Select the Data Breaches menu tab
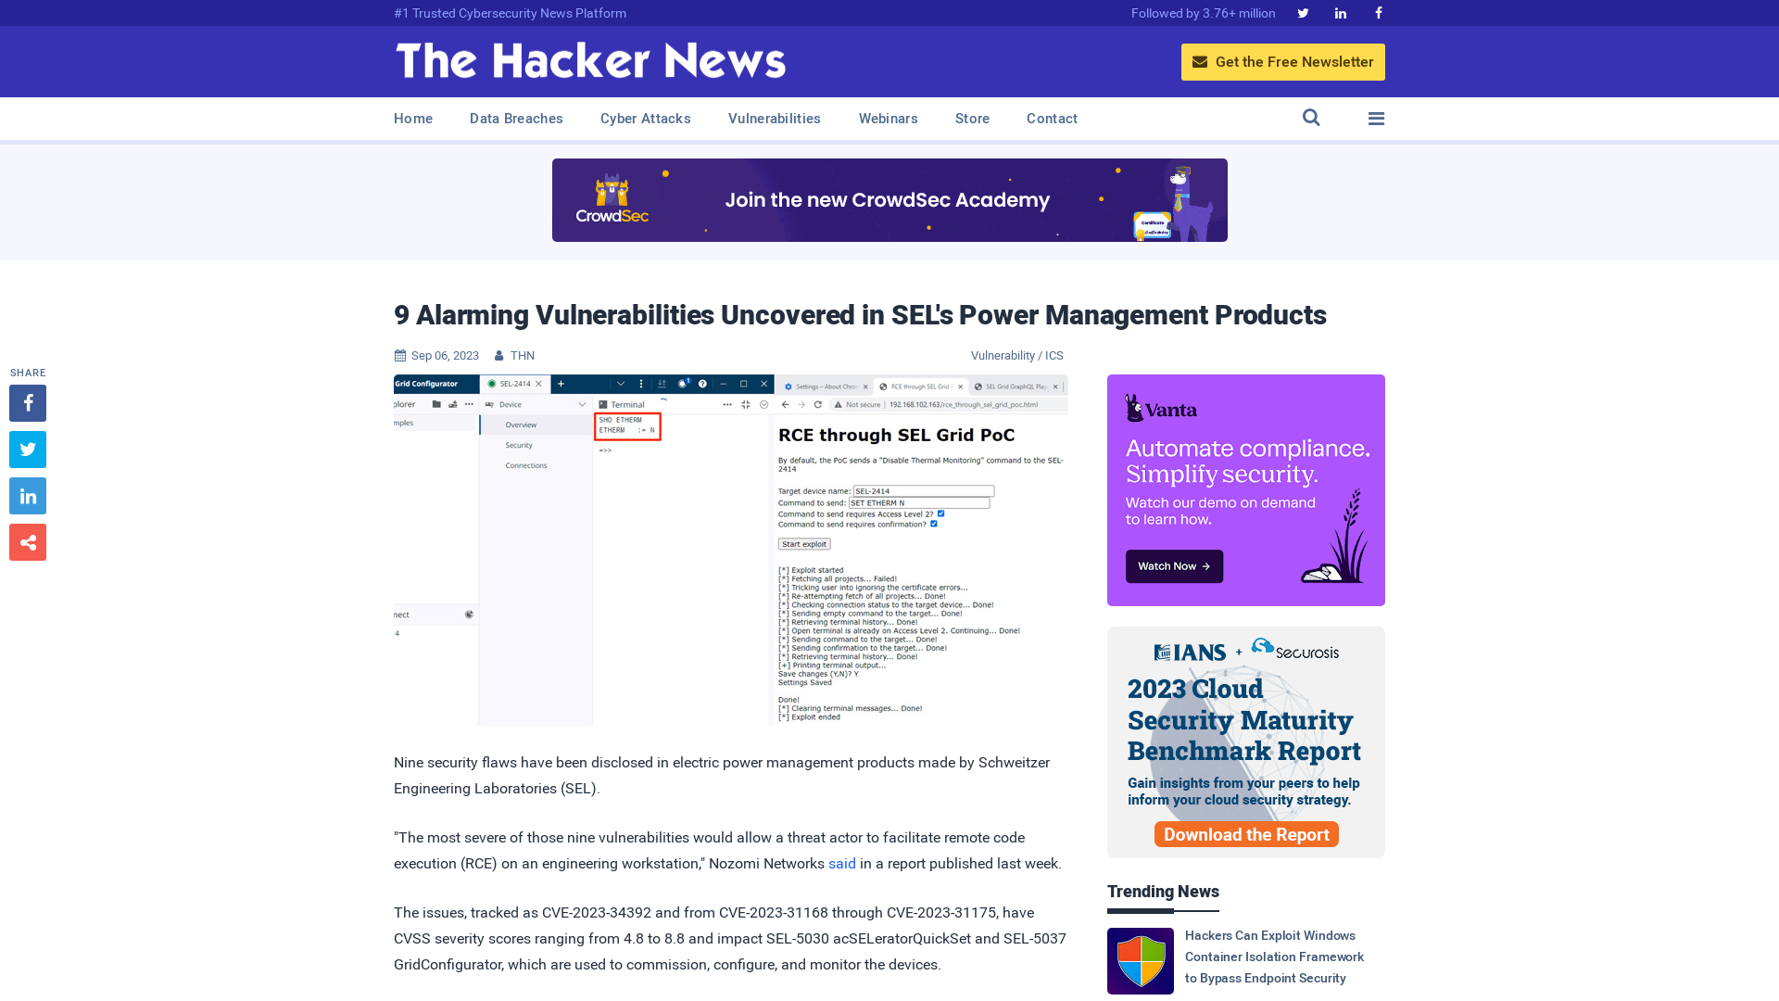Screen dimensions: 1779x1001 (515, 119)
